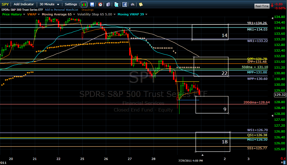Click date axis label 25

click(x=82, y=159)
